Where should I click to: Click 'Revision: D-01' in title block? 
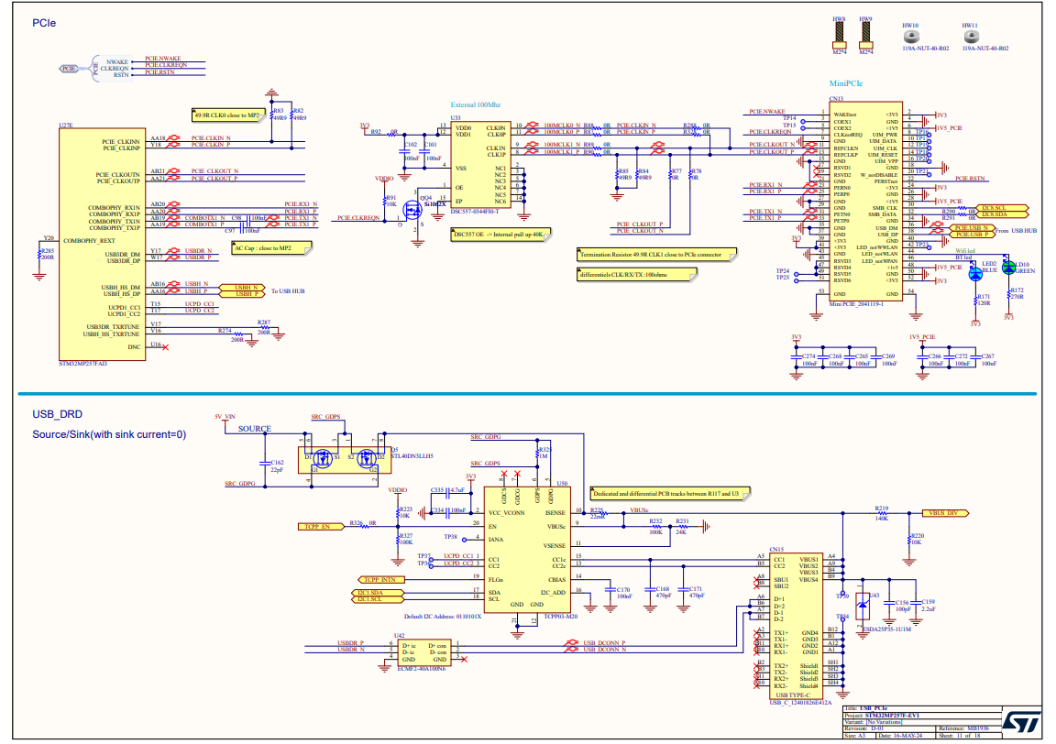point(864,728)
